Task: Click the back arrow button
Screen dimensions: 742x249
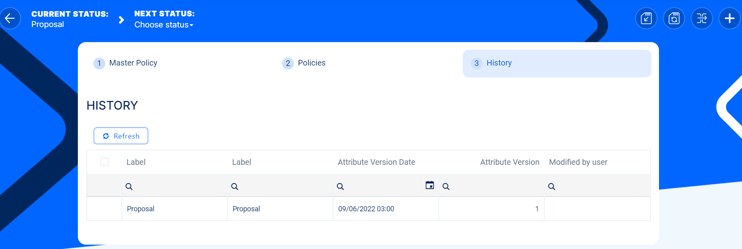Action: [10, 18]
